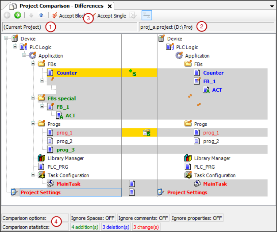This screenshot has width=277, height=232.
Task: Toggle the opposing unit view icon in toolbar
Action: (146, 15)
